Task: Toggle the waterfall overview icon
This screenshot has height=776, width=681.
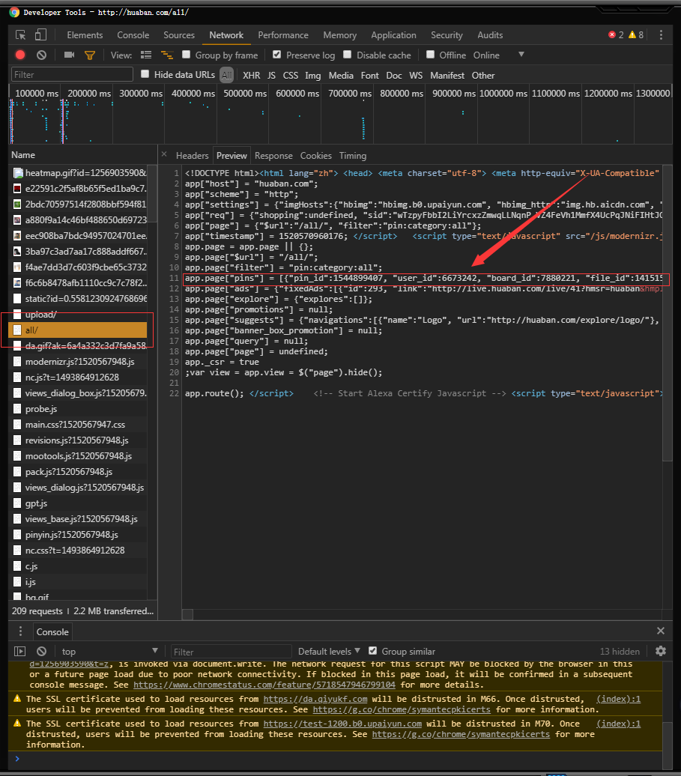Action: [167, 55]
